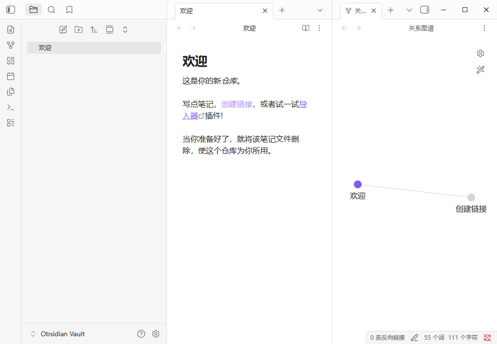497x344 pixels.
Task: Switch to the 关系图谱 tab
Action: (358, 10)
